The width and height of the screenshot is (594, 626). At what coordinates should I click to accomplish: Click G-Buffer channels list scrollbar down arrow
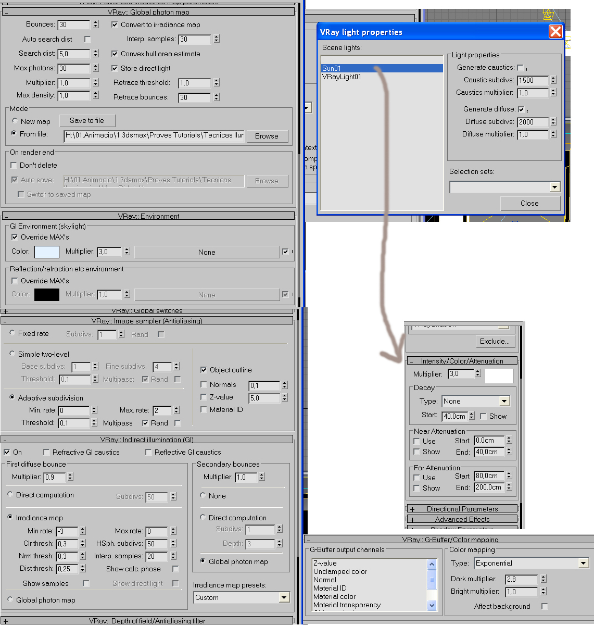point(432,605)
